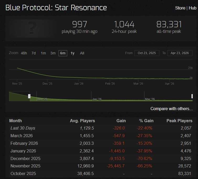
Task: Click the December 2025 row label
Action: click(25, 158)
